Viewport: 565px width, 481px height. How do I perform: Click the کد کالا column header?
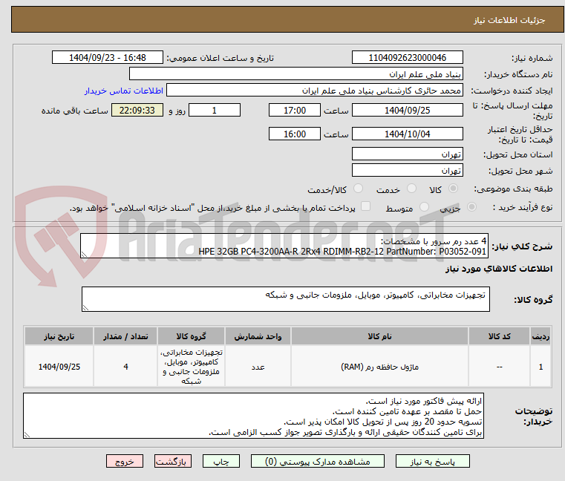[499, 336]
